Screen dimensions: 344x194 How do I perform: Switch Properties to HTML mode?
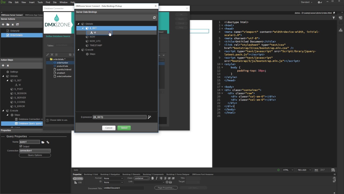point(78,178)
